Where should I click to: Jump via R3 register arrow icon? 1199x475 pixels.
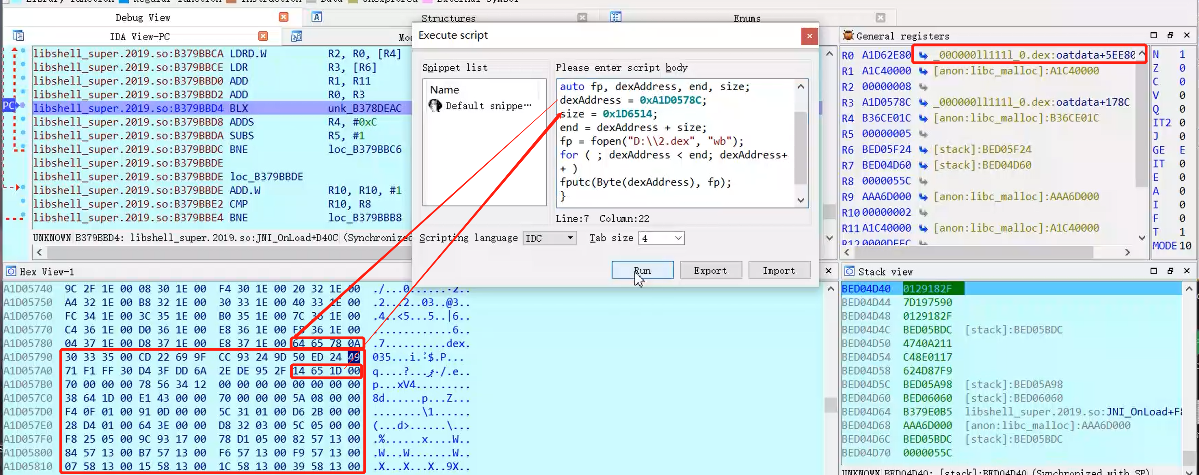pos(923,103)
